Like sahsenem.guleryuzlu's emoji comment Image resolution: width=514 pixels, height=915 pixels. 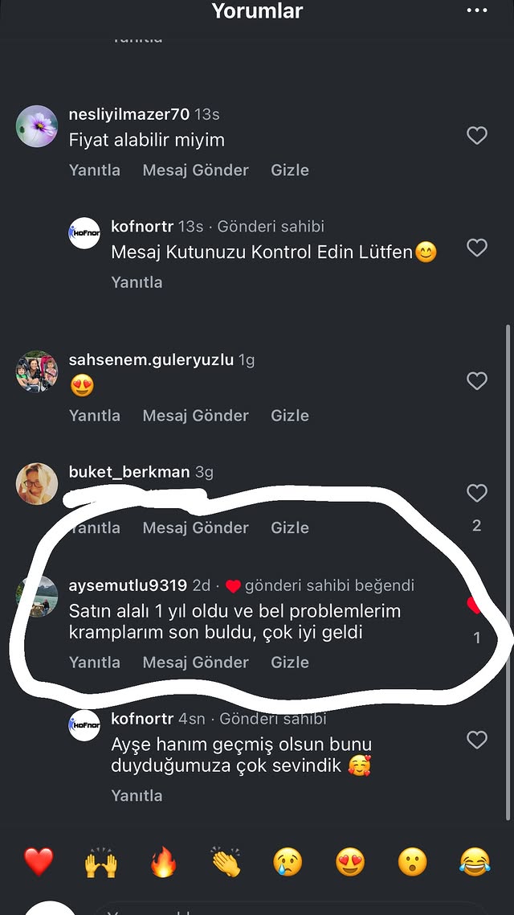point(477,381)
